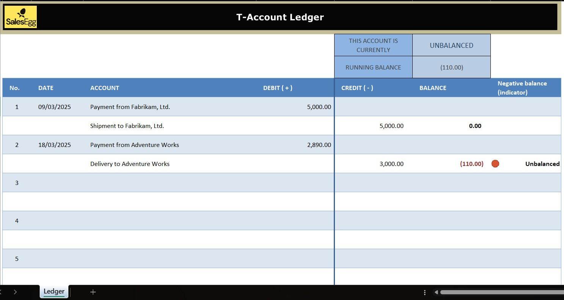The image size is (564, 300).
Task: Click the CREDIT ( - ) column header
Action: 357,88
